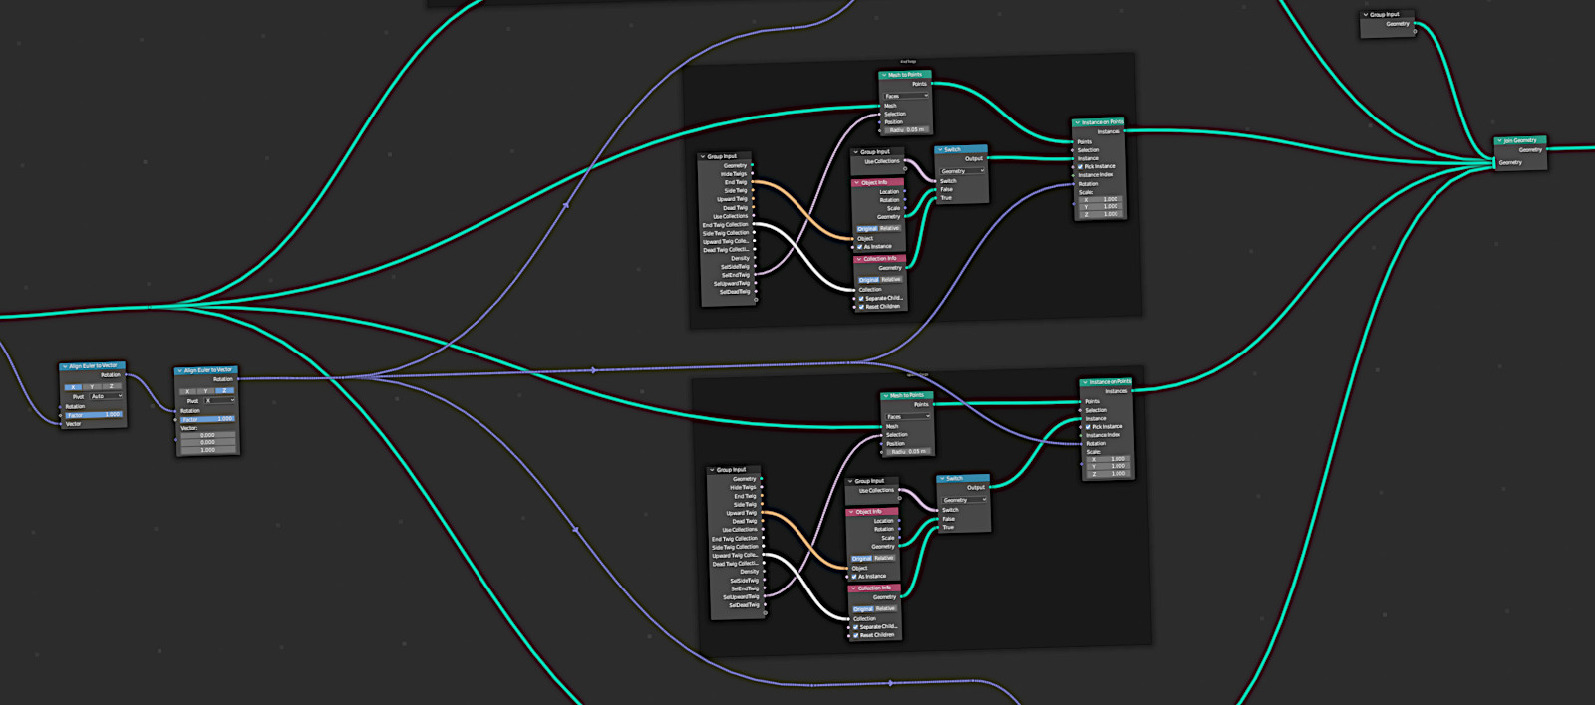Open Geometry type dropdown in upper Switch node
The image size is (1595, 705).
pyautogui.click(x=962, y=171)
